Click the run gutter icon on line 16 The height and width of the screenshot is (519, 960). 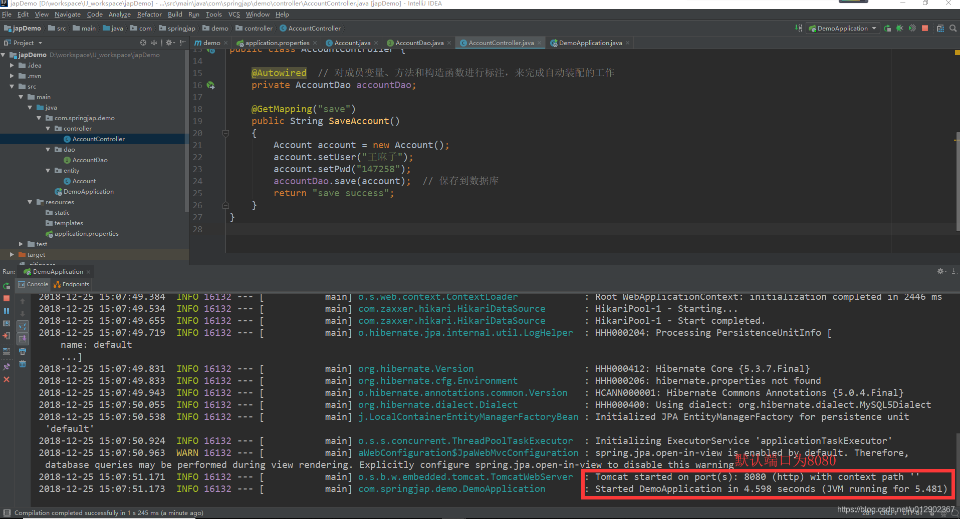[211, 85]
